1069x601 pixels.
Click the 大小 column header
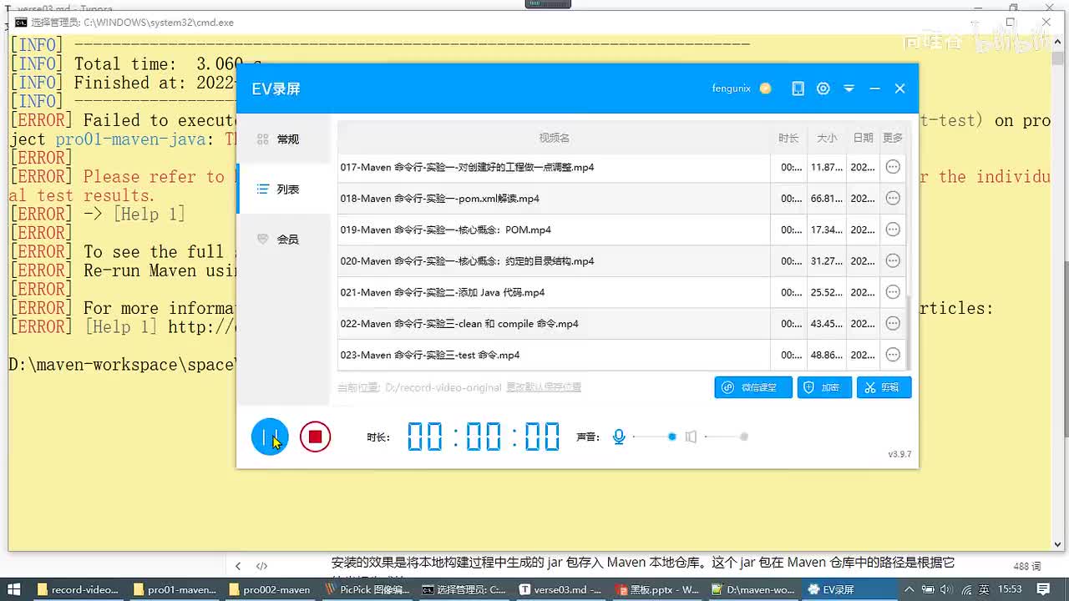pyautogui.click(x=827, y=138)
